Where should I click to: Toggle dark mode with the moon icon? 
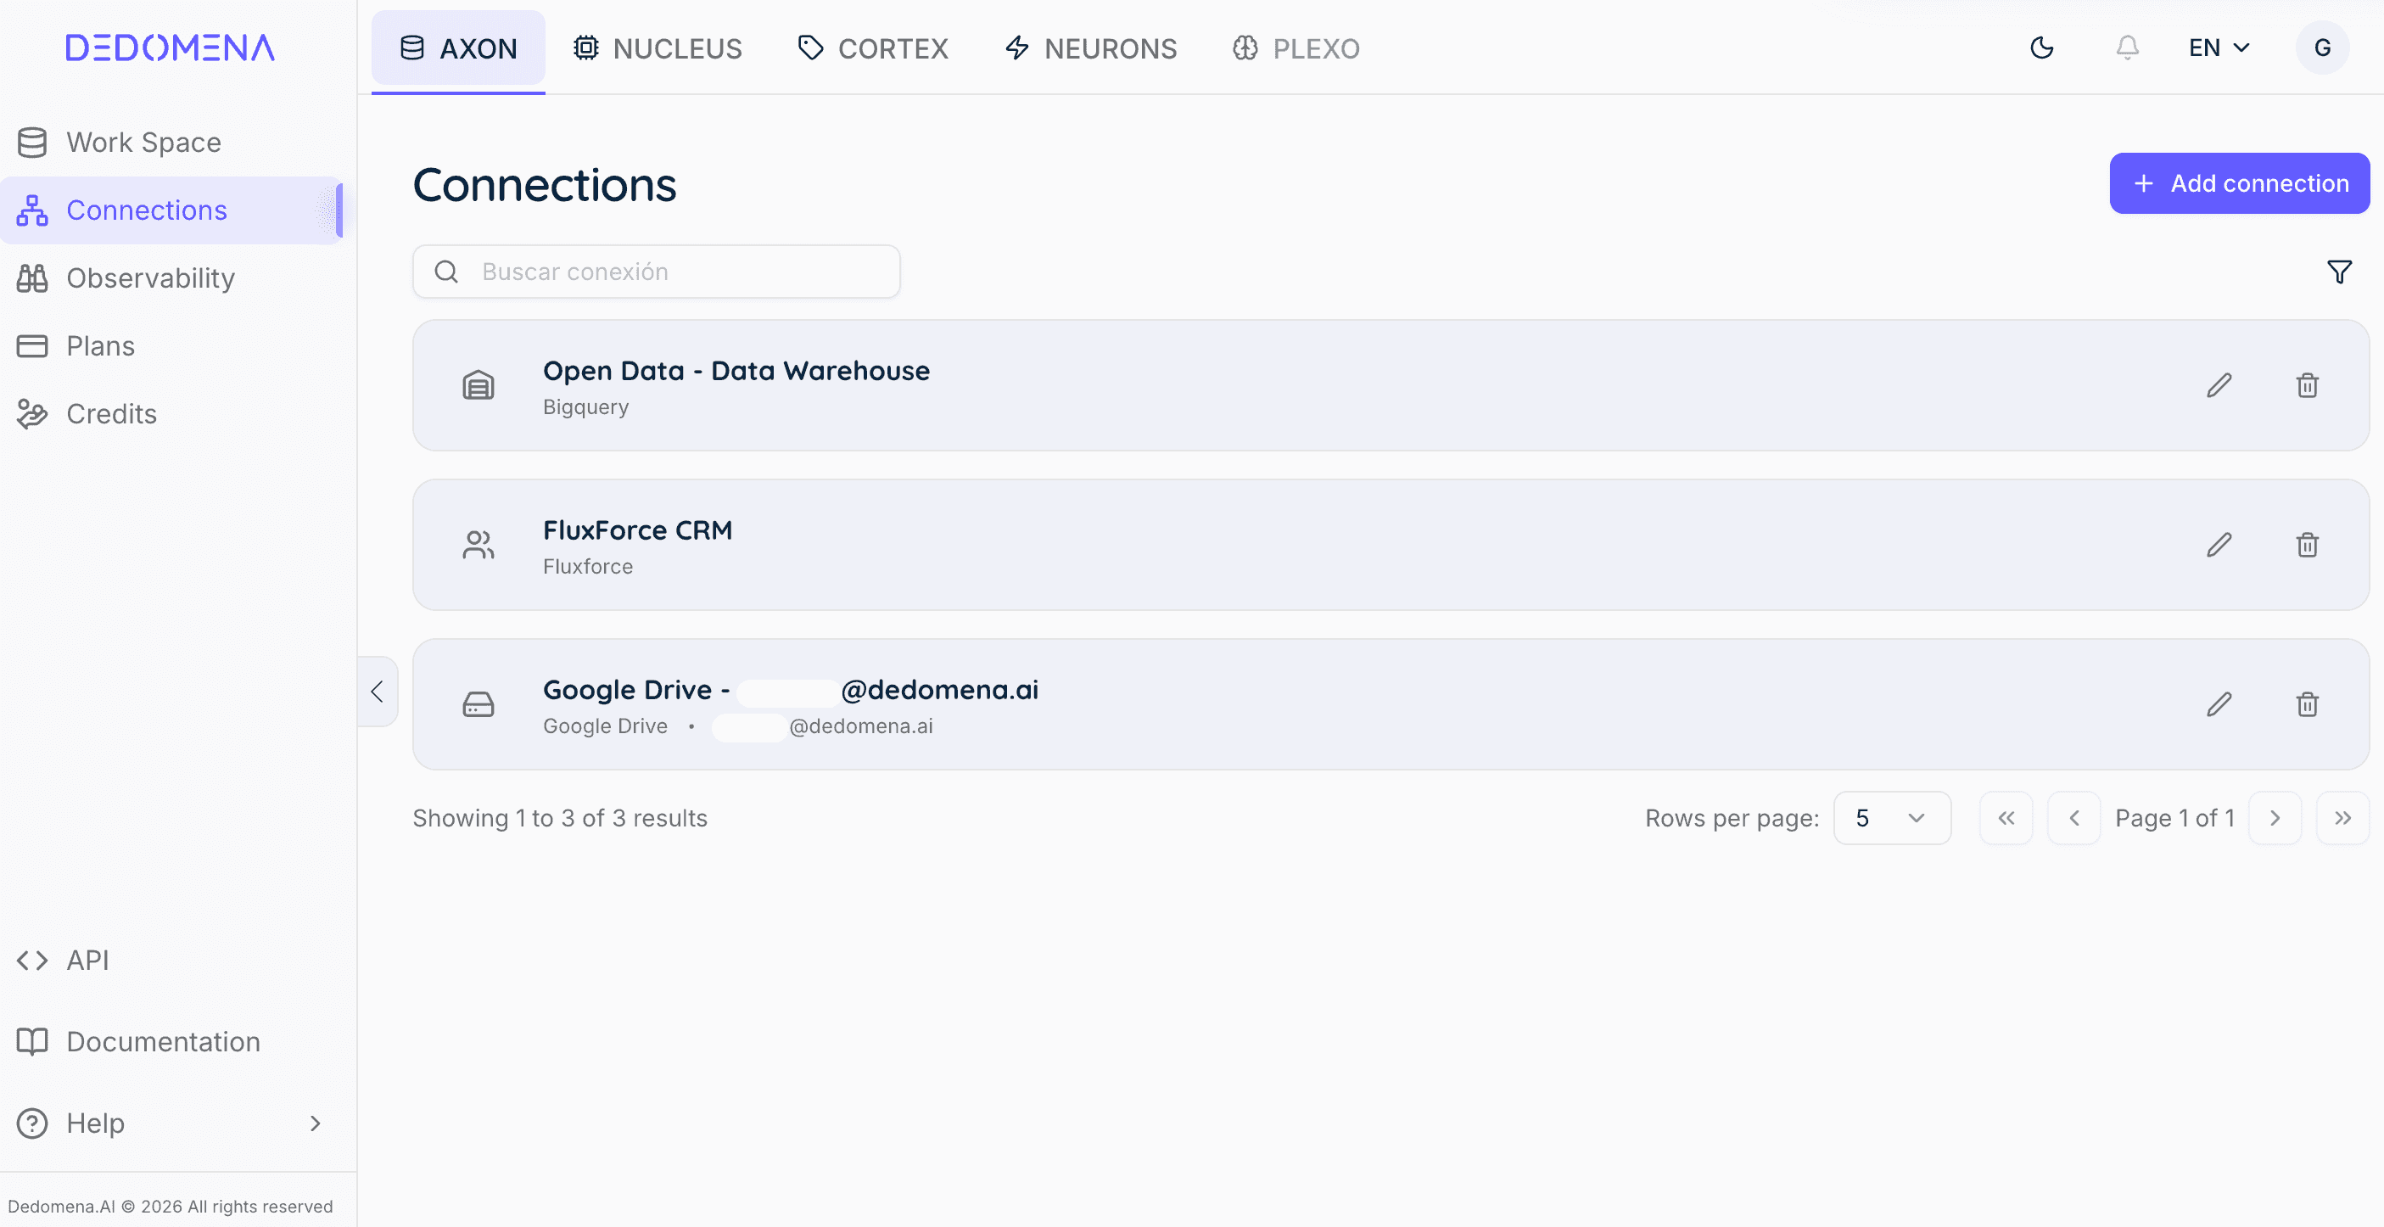[x=2041, y=48]
